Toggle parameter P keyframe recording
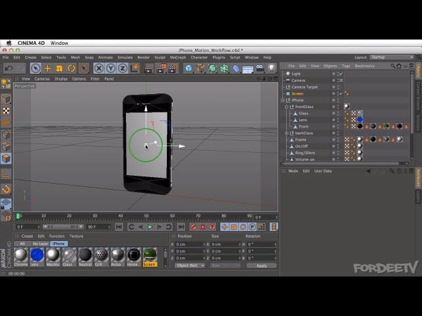Screen dimensions: 422x316 pyautogui.click(x=252, y=227)
